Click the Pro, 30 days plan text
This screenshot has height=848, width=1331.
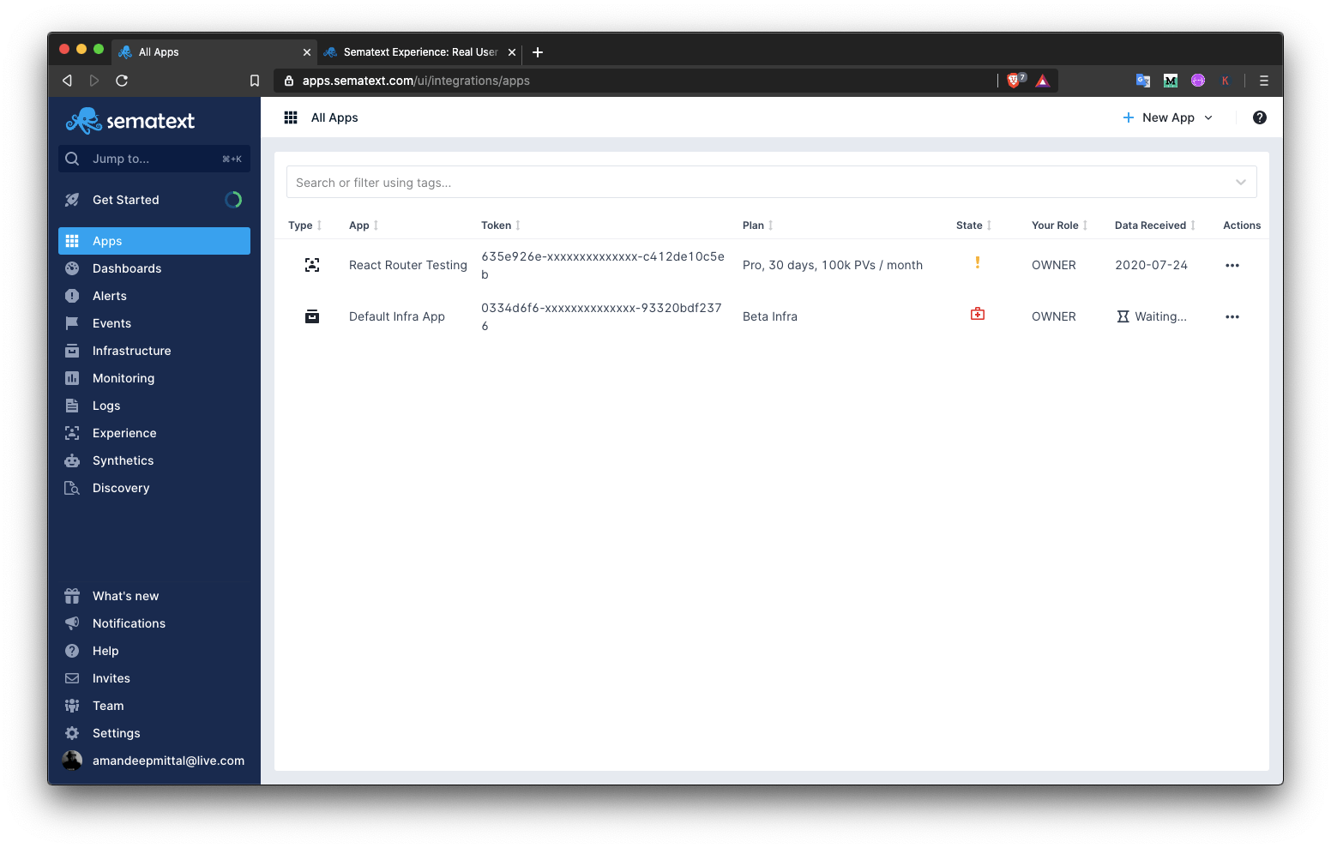click(x=833, y=265)
